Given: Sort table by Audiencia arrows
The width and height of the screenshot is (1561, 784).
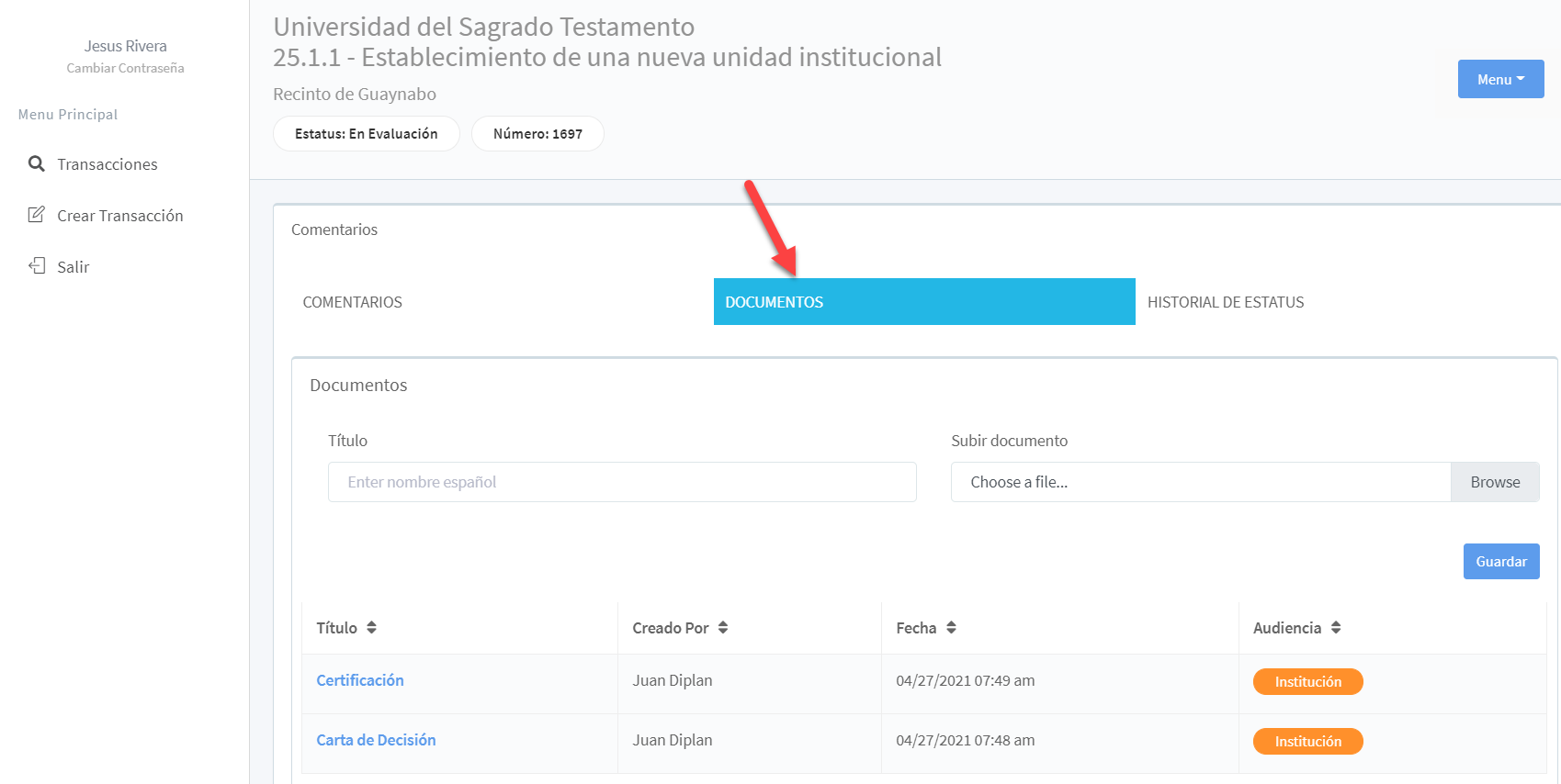Looking at the screenshot, I should (x=1336, y=628).
